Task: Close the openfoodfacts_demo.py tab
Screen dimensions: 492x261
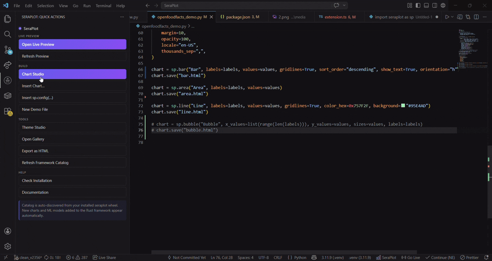Action: tap(211, 17)
